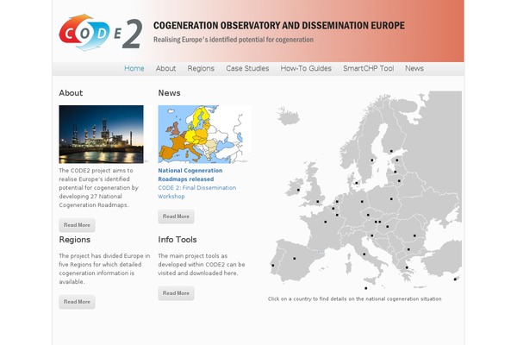Open Case Studies in the navigation bar
517x345 pixels.
tap(247, 68)
